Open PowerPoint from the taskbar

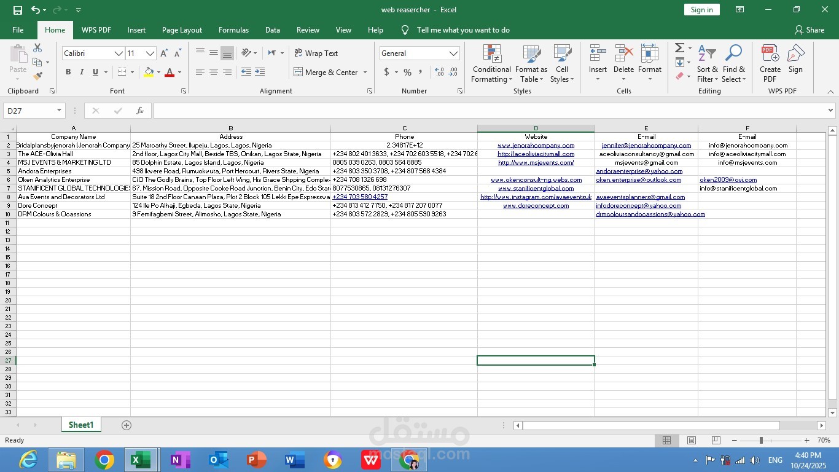coord(257,460)
